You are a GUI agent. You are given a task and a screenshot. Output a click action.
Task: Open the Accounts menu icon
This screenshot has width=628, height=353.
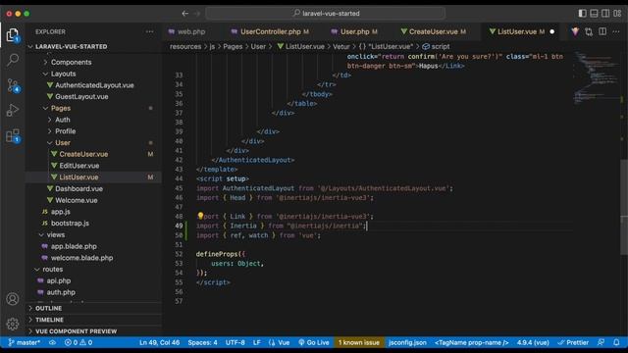click(x=13, y=299)
